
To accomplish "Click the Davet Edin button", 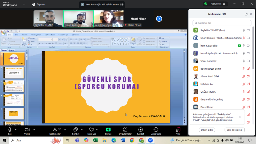I will click(207, 130).
